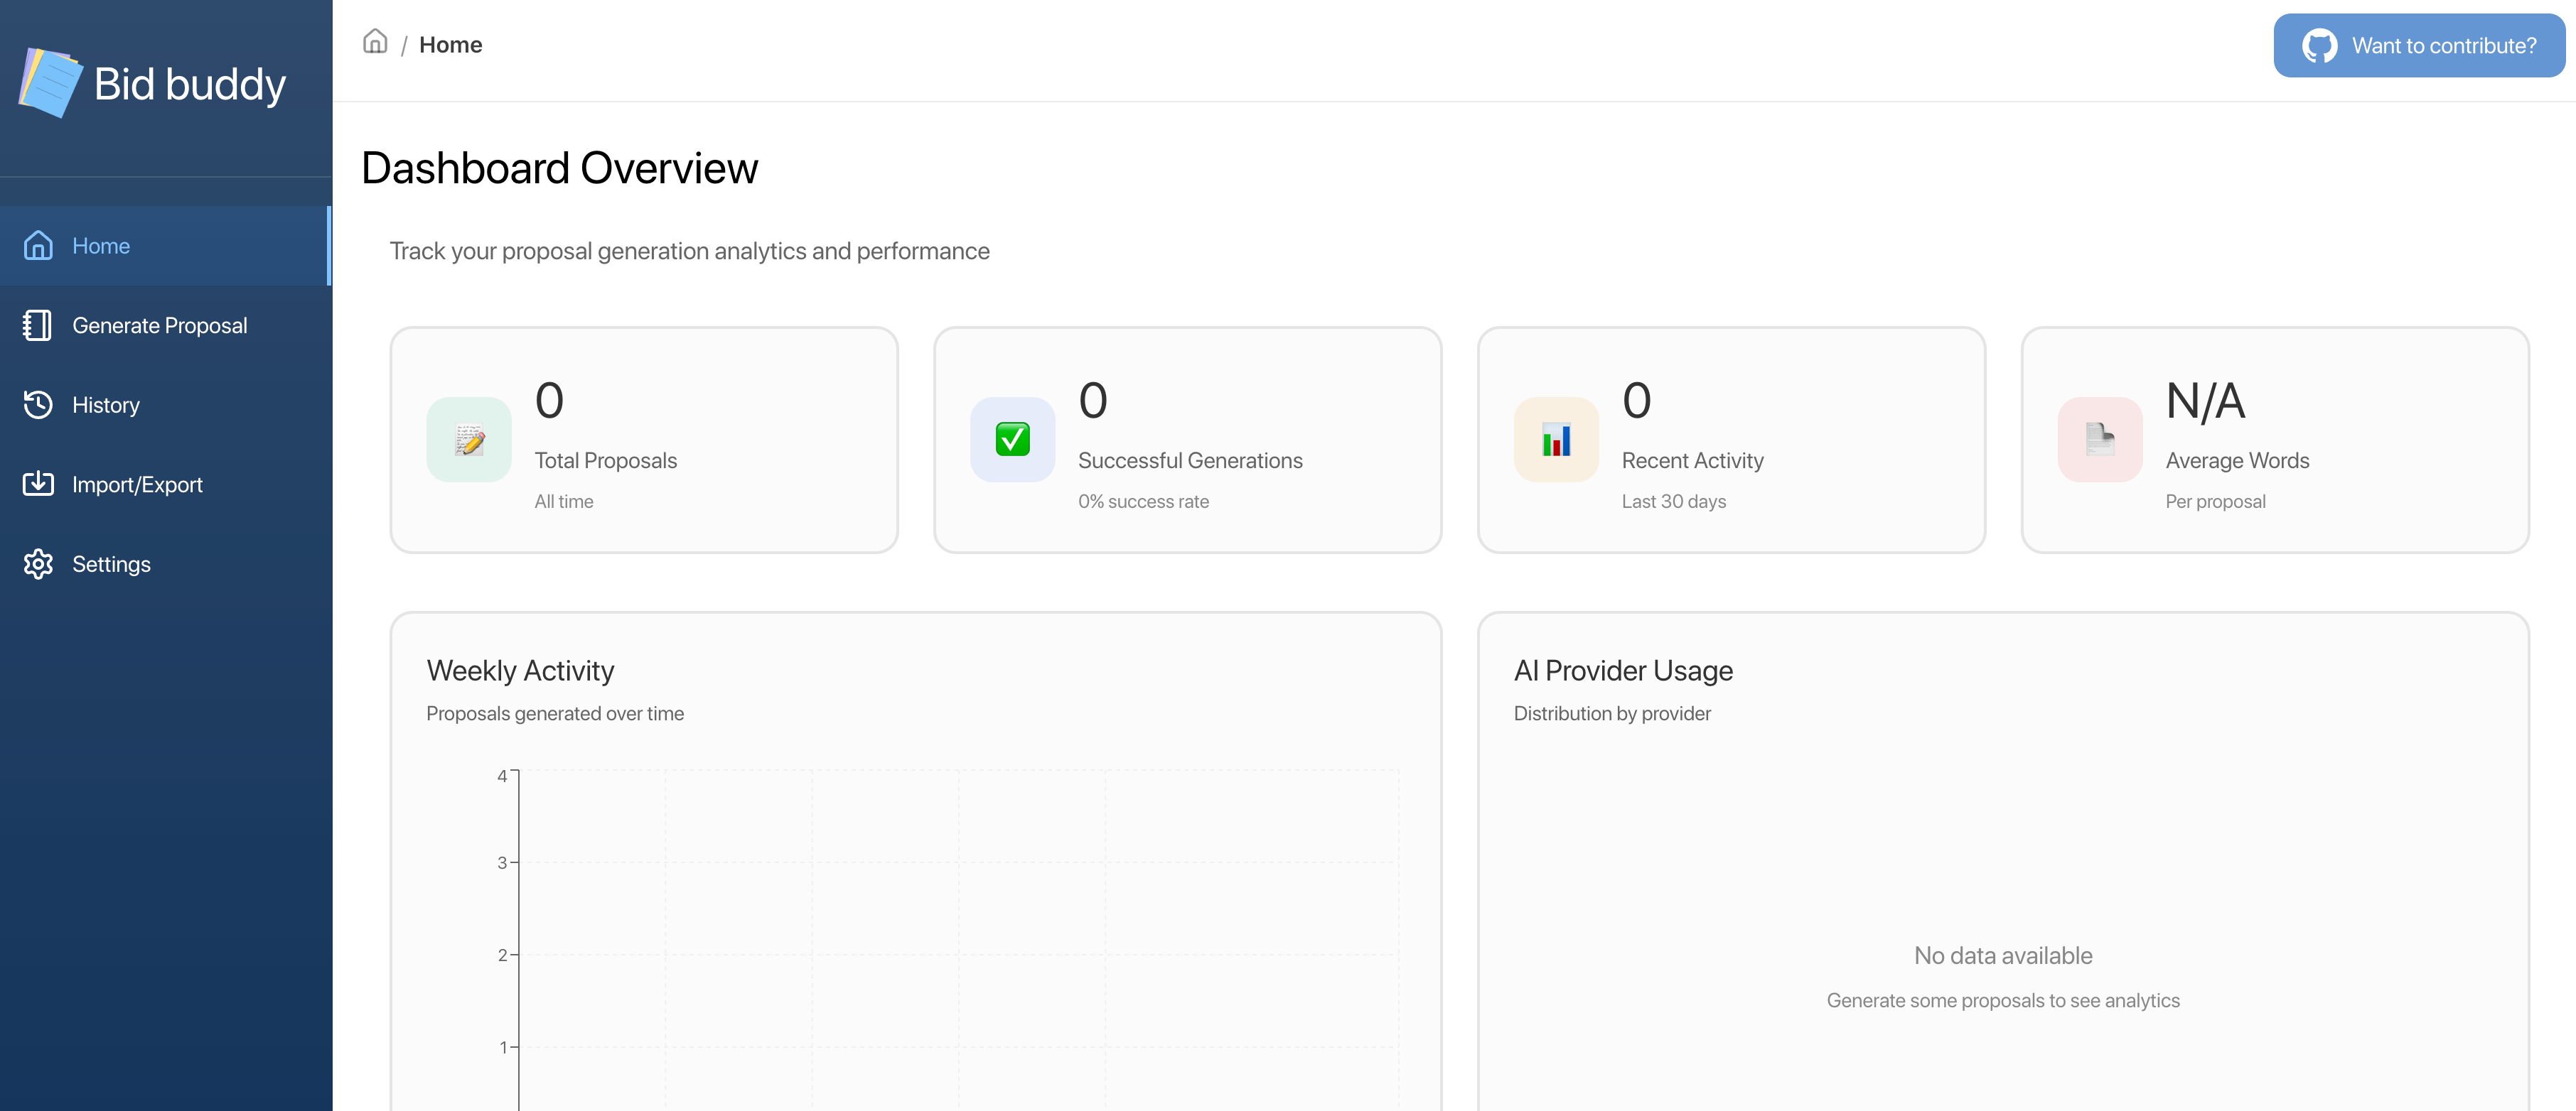Viewport: 2576px width, 1111px height.
Task: Click the home breadcrumb icon
Action: point(375,42)
